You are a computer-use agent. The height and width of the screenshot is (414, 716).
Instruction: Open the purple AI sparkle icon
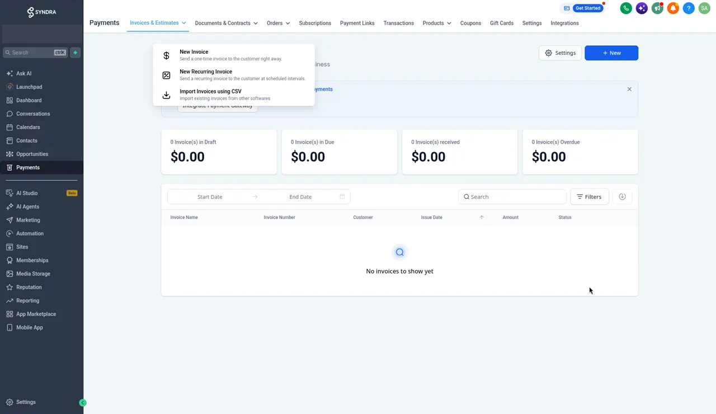(642, 8)
